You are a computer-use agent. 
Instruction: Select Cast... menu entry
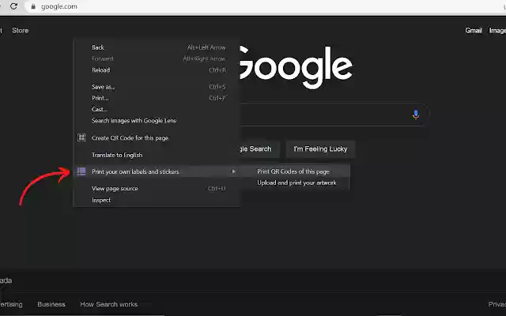pyautogui.click(x=157, y=109)
